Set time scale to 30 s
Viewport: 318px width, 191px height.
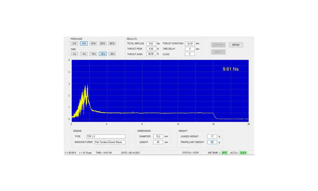[112, 54]
